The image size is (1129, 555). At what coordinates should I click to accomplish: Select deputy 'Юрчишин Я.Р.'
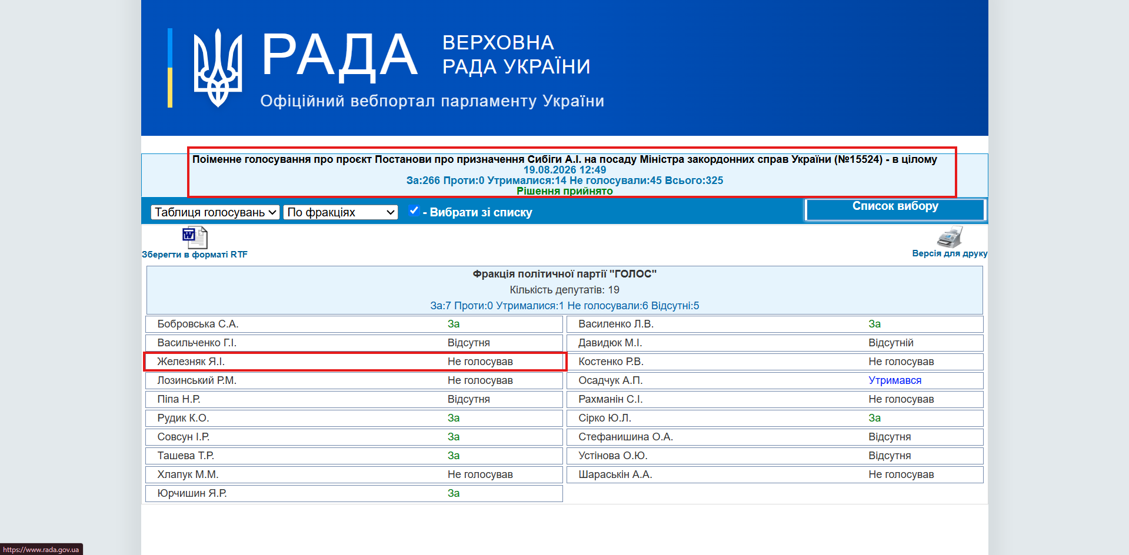point(192,493)
